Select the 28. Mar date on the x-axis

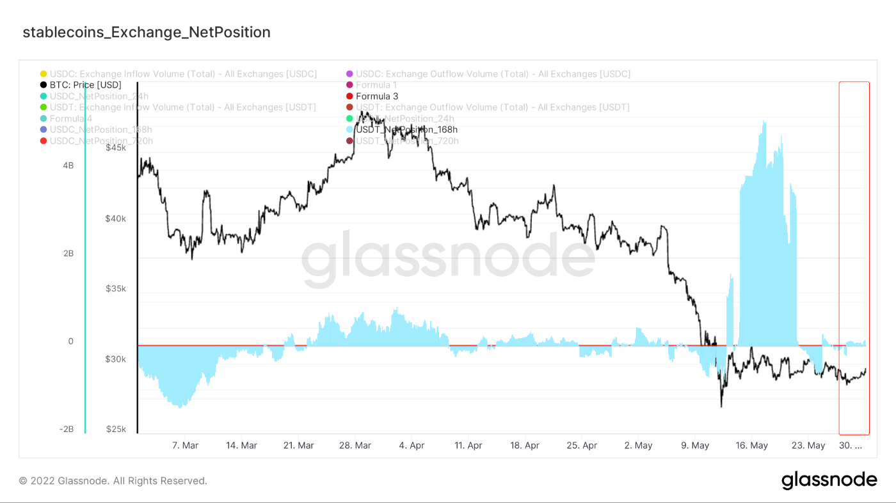click(x=355, y=445)
